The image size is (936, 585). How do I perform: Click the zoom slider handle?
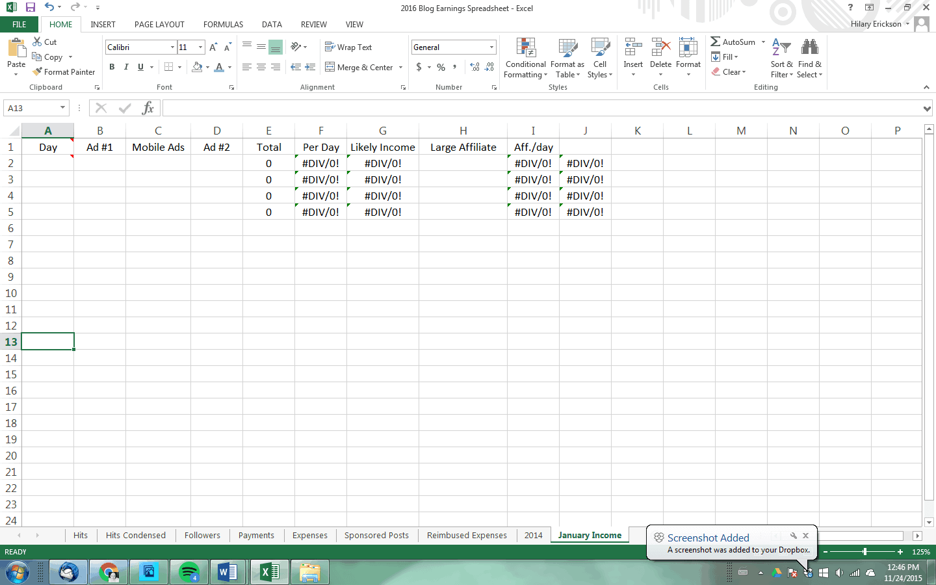tap(864, 551)
